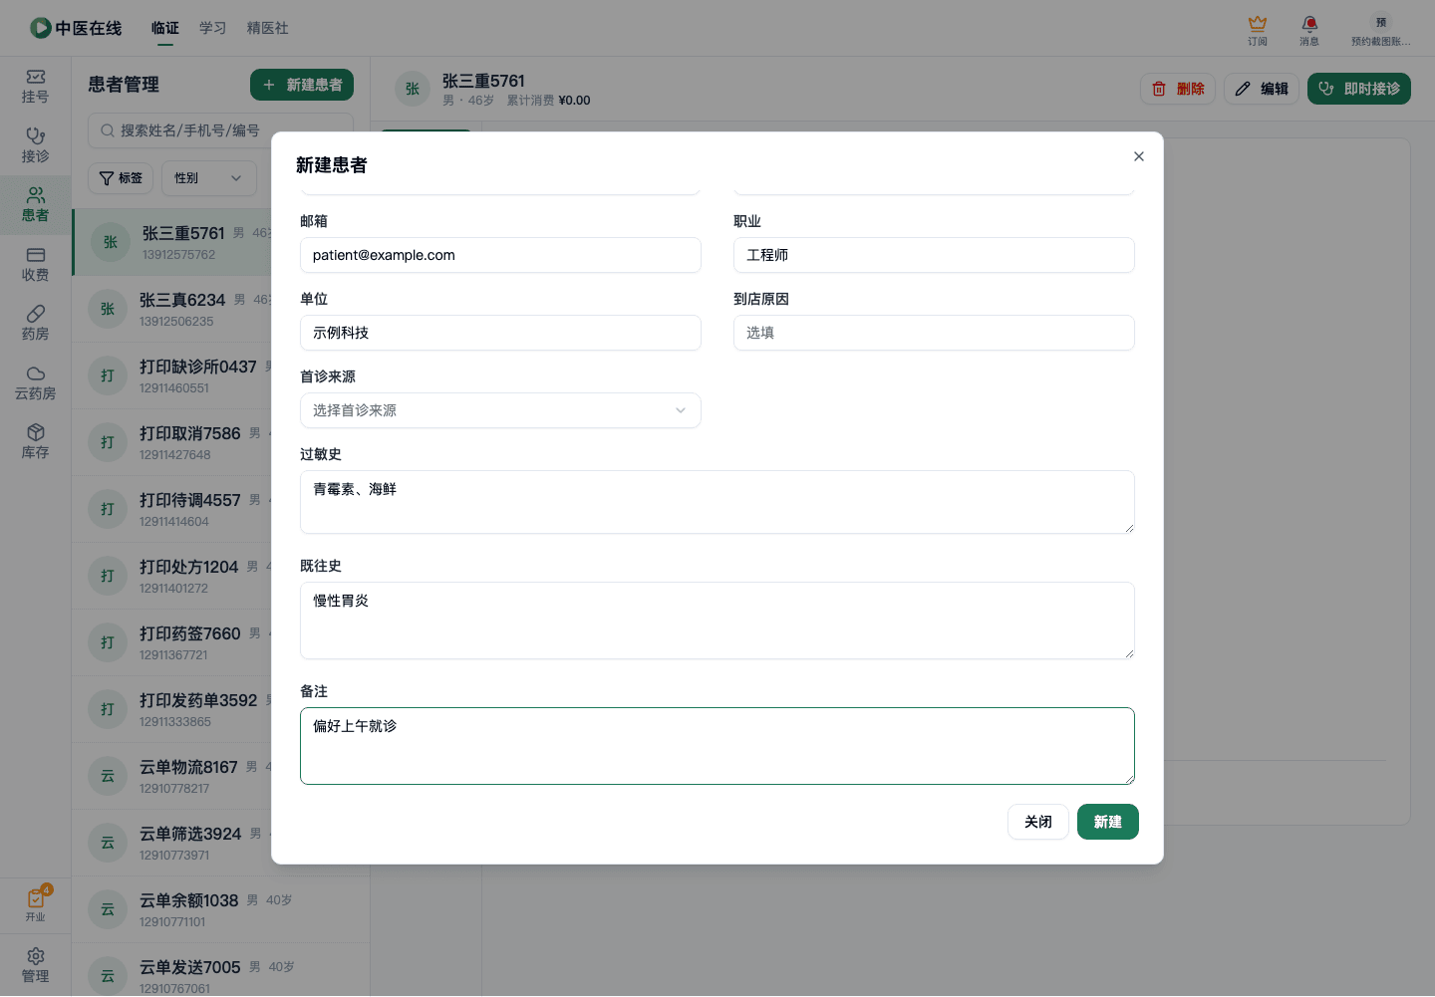Click into the 备注 notes textarea
Viewport: 1435px width, 997px height.
tap(717, 746)
